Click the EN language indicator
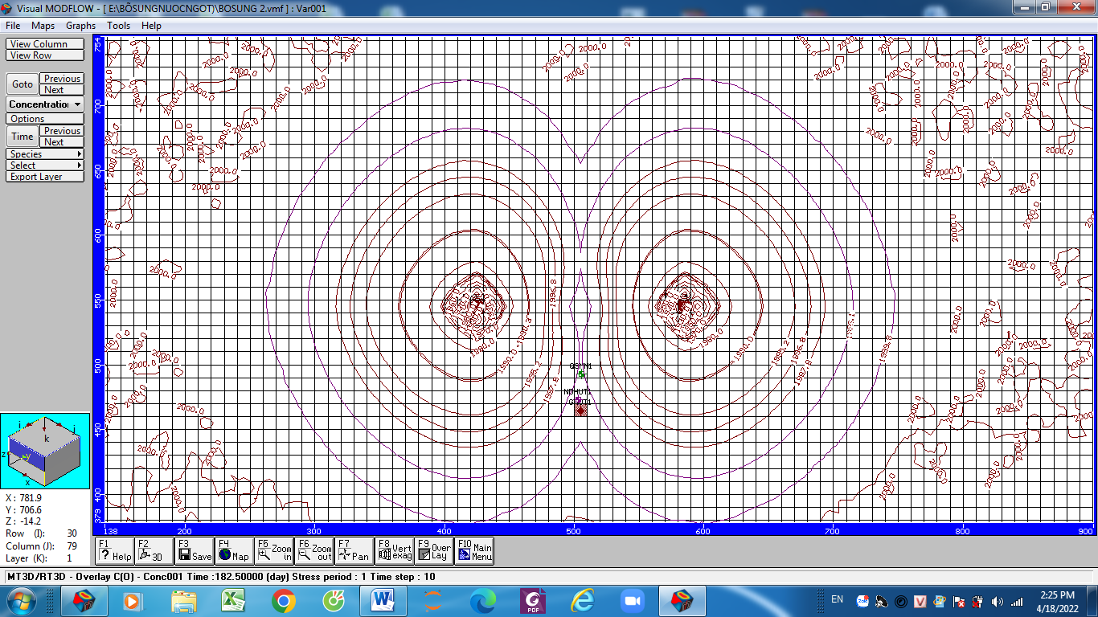This screenshot has height=617, width=1098. (837, 599)
